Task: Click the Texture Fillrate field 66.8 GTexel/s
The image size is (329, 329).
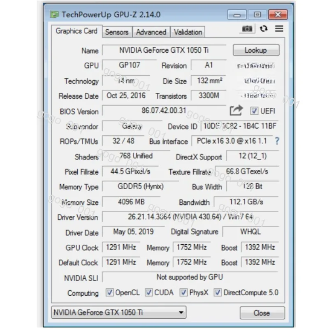Action: pyautogui.click(x=247, y=171)
